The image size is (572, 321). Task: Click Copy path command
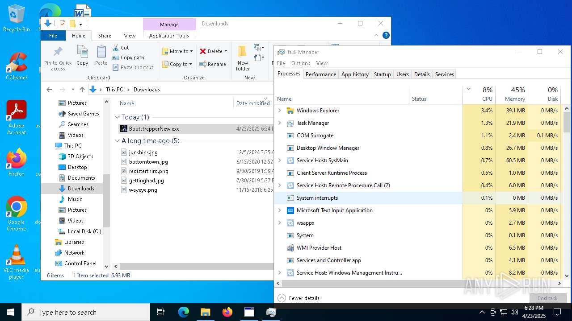(129, 58)
